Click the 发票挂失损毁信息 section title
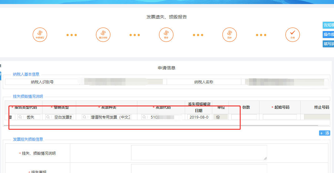Image resolution: width=334 pixels, height=173 pixels. pos(28,139)
